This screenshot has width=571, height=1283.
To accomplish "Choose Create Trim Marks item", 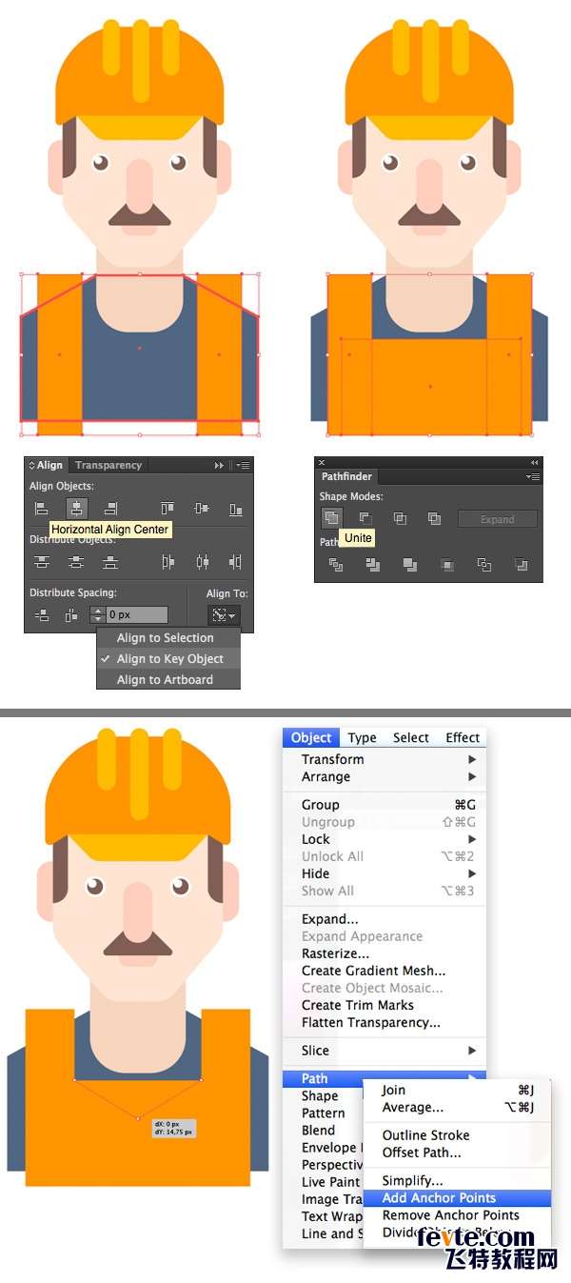I will tap(384, 1005).
